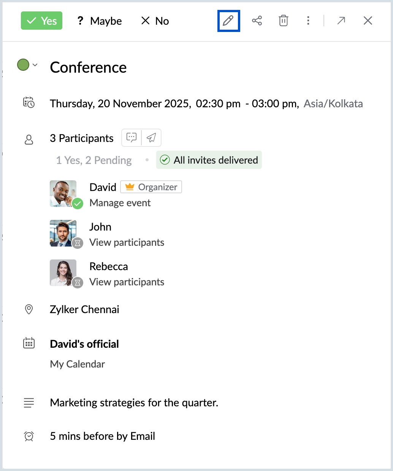The width and height of the screenshot is (393, 471).
Task: Click Manage event under David
Action: (120, 203)
